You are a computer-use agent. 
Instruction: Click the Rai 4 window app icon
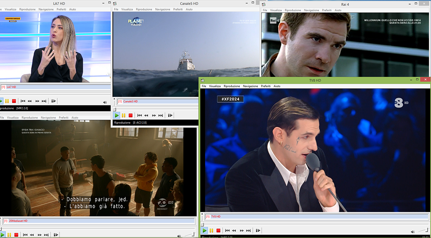tap(263, 4)
